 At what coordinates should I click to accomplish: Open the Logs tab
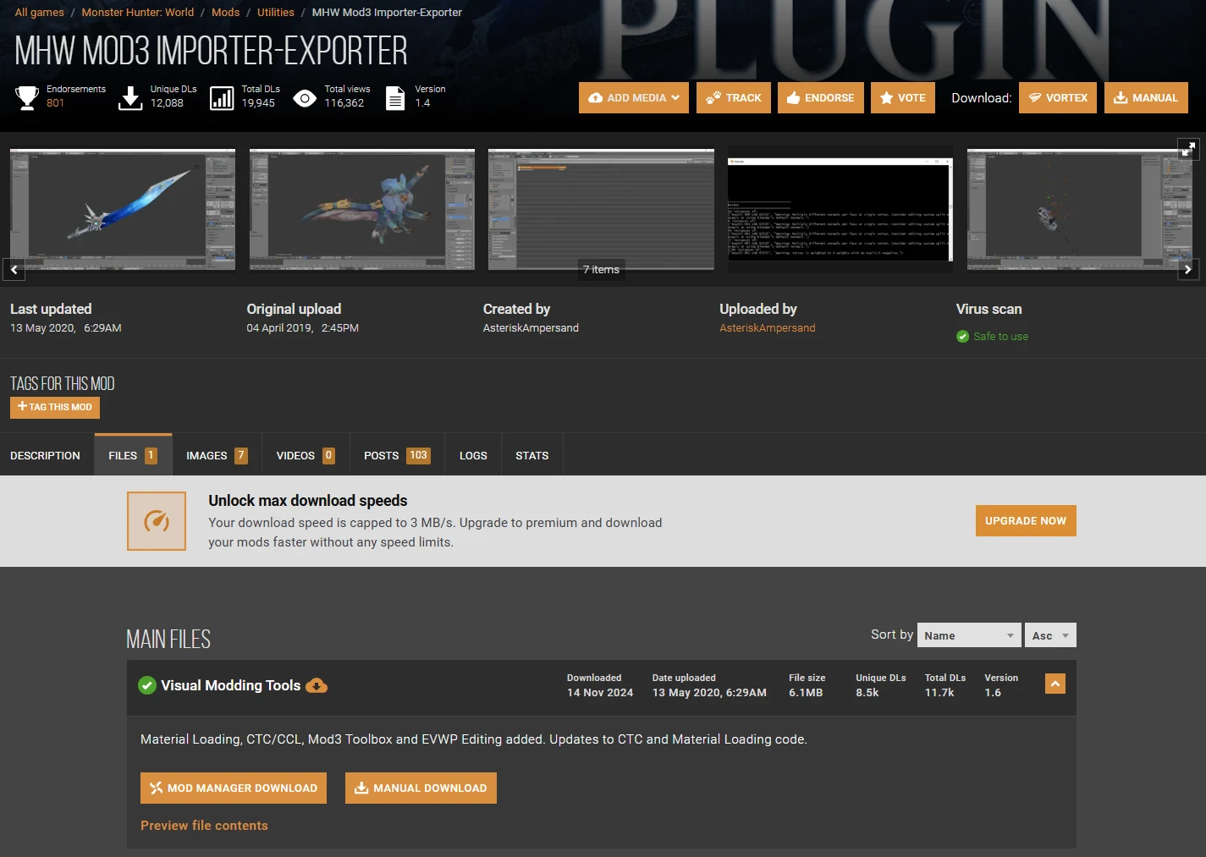[473, 455]
